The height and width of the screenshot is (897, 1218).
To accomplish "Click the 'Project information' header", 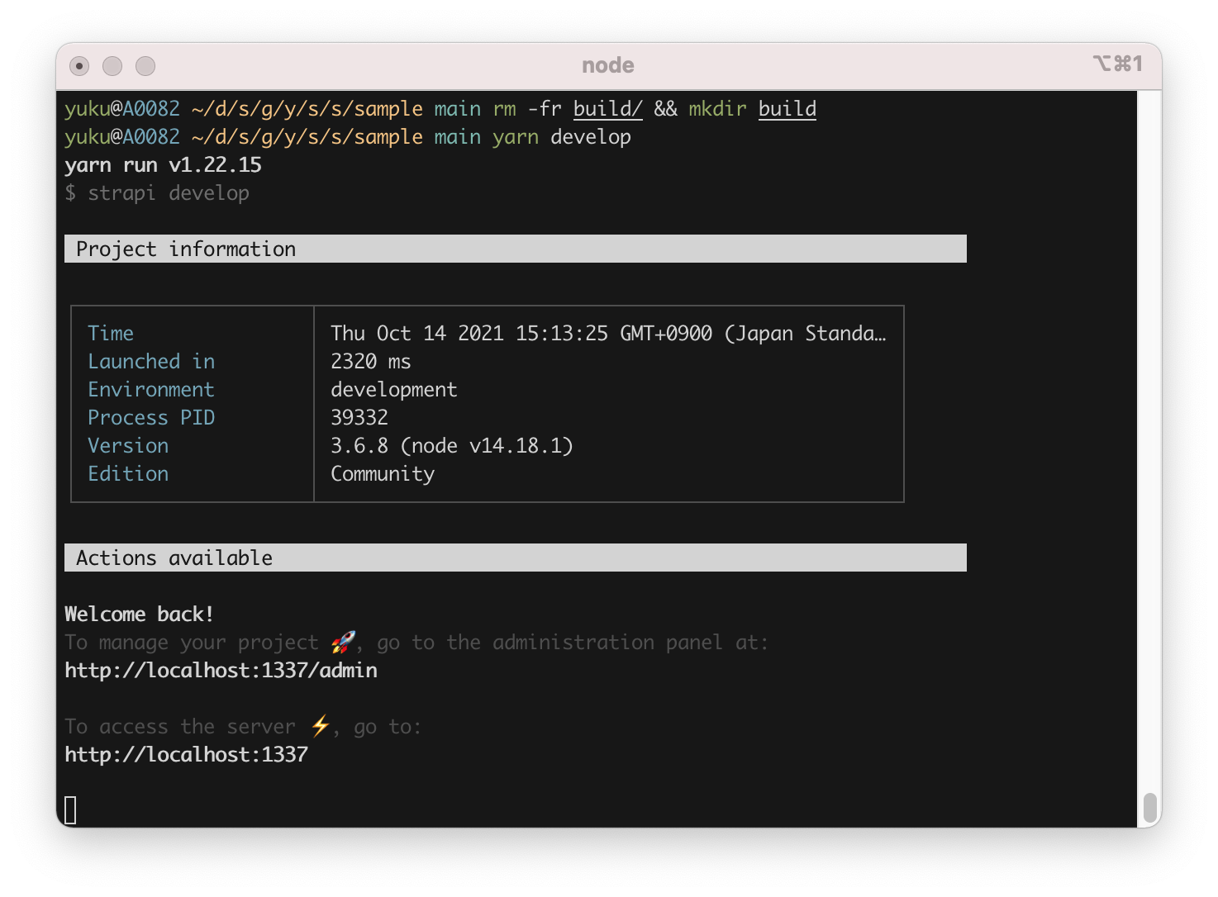I will [x=516, y=249].
